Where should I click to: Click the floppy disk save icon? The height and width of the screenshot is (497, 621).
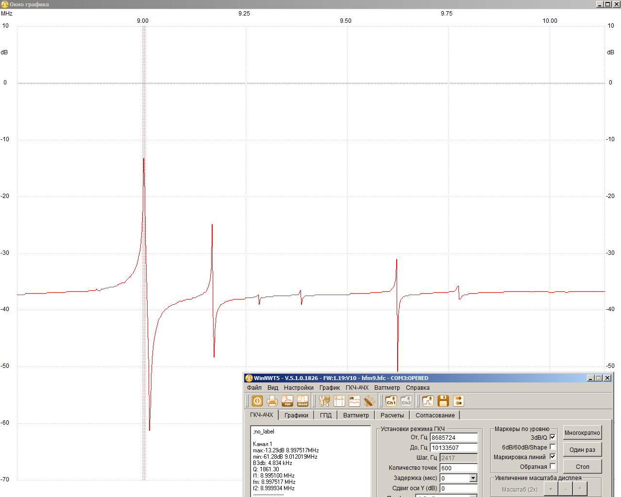tap(443, 401)
